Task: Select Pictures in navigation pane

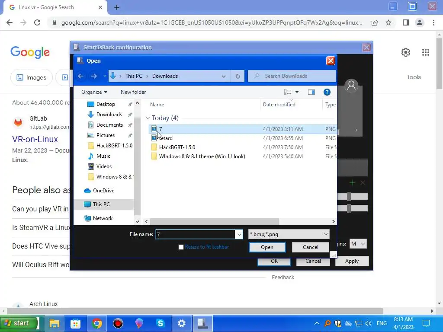Action: pos(106,135)
